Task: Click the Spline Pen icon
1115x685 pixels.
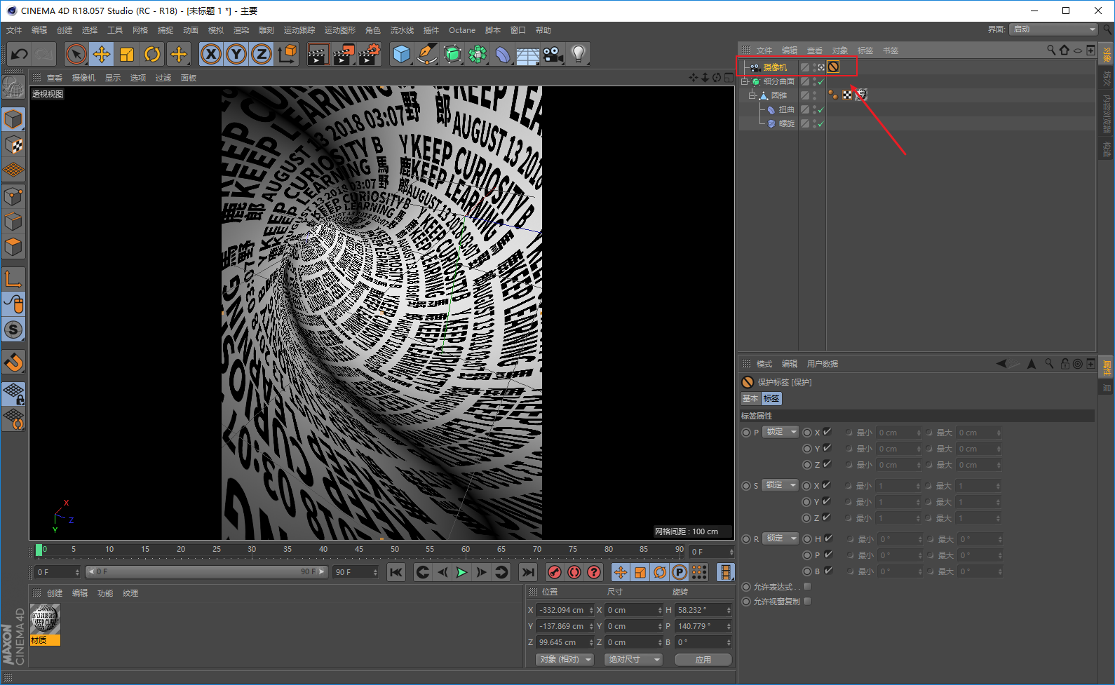Action: point(427,54)
